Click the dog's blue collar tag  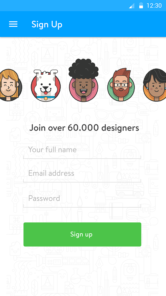tap(46, 98)
